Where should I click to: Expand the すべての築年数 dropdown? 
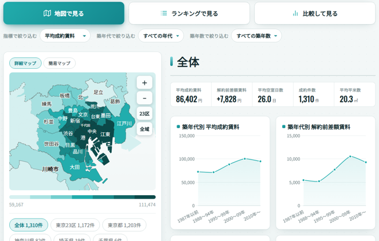point(256,36)
